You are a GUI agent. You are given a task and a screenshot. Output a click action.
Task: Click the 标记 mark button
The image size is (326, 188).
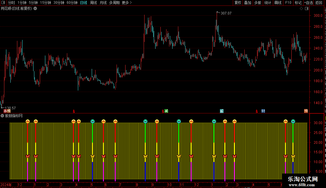click(x=298, y=3)
